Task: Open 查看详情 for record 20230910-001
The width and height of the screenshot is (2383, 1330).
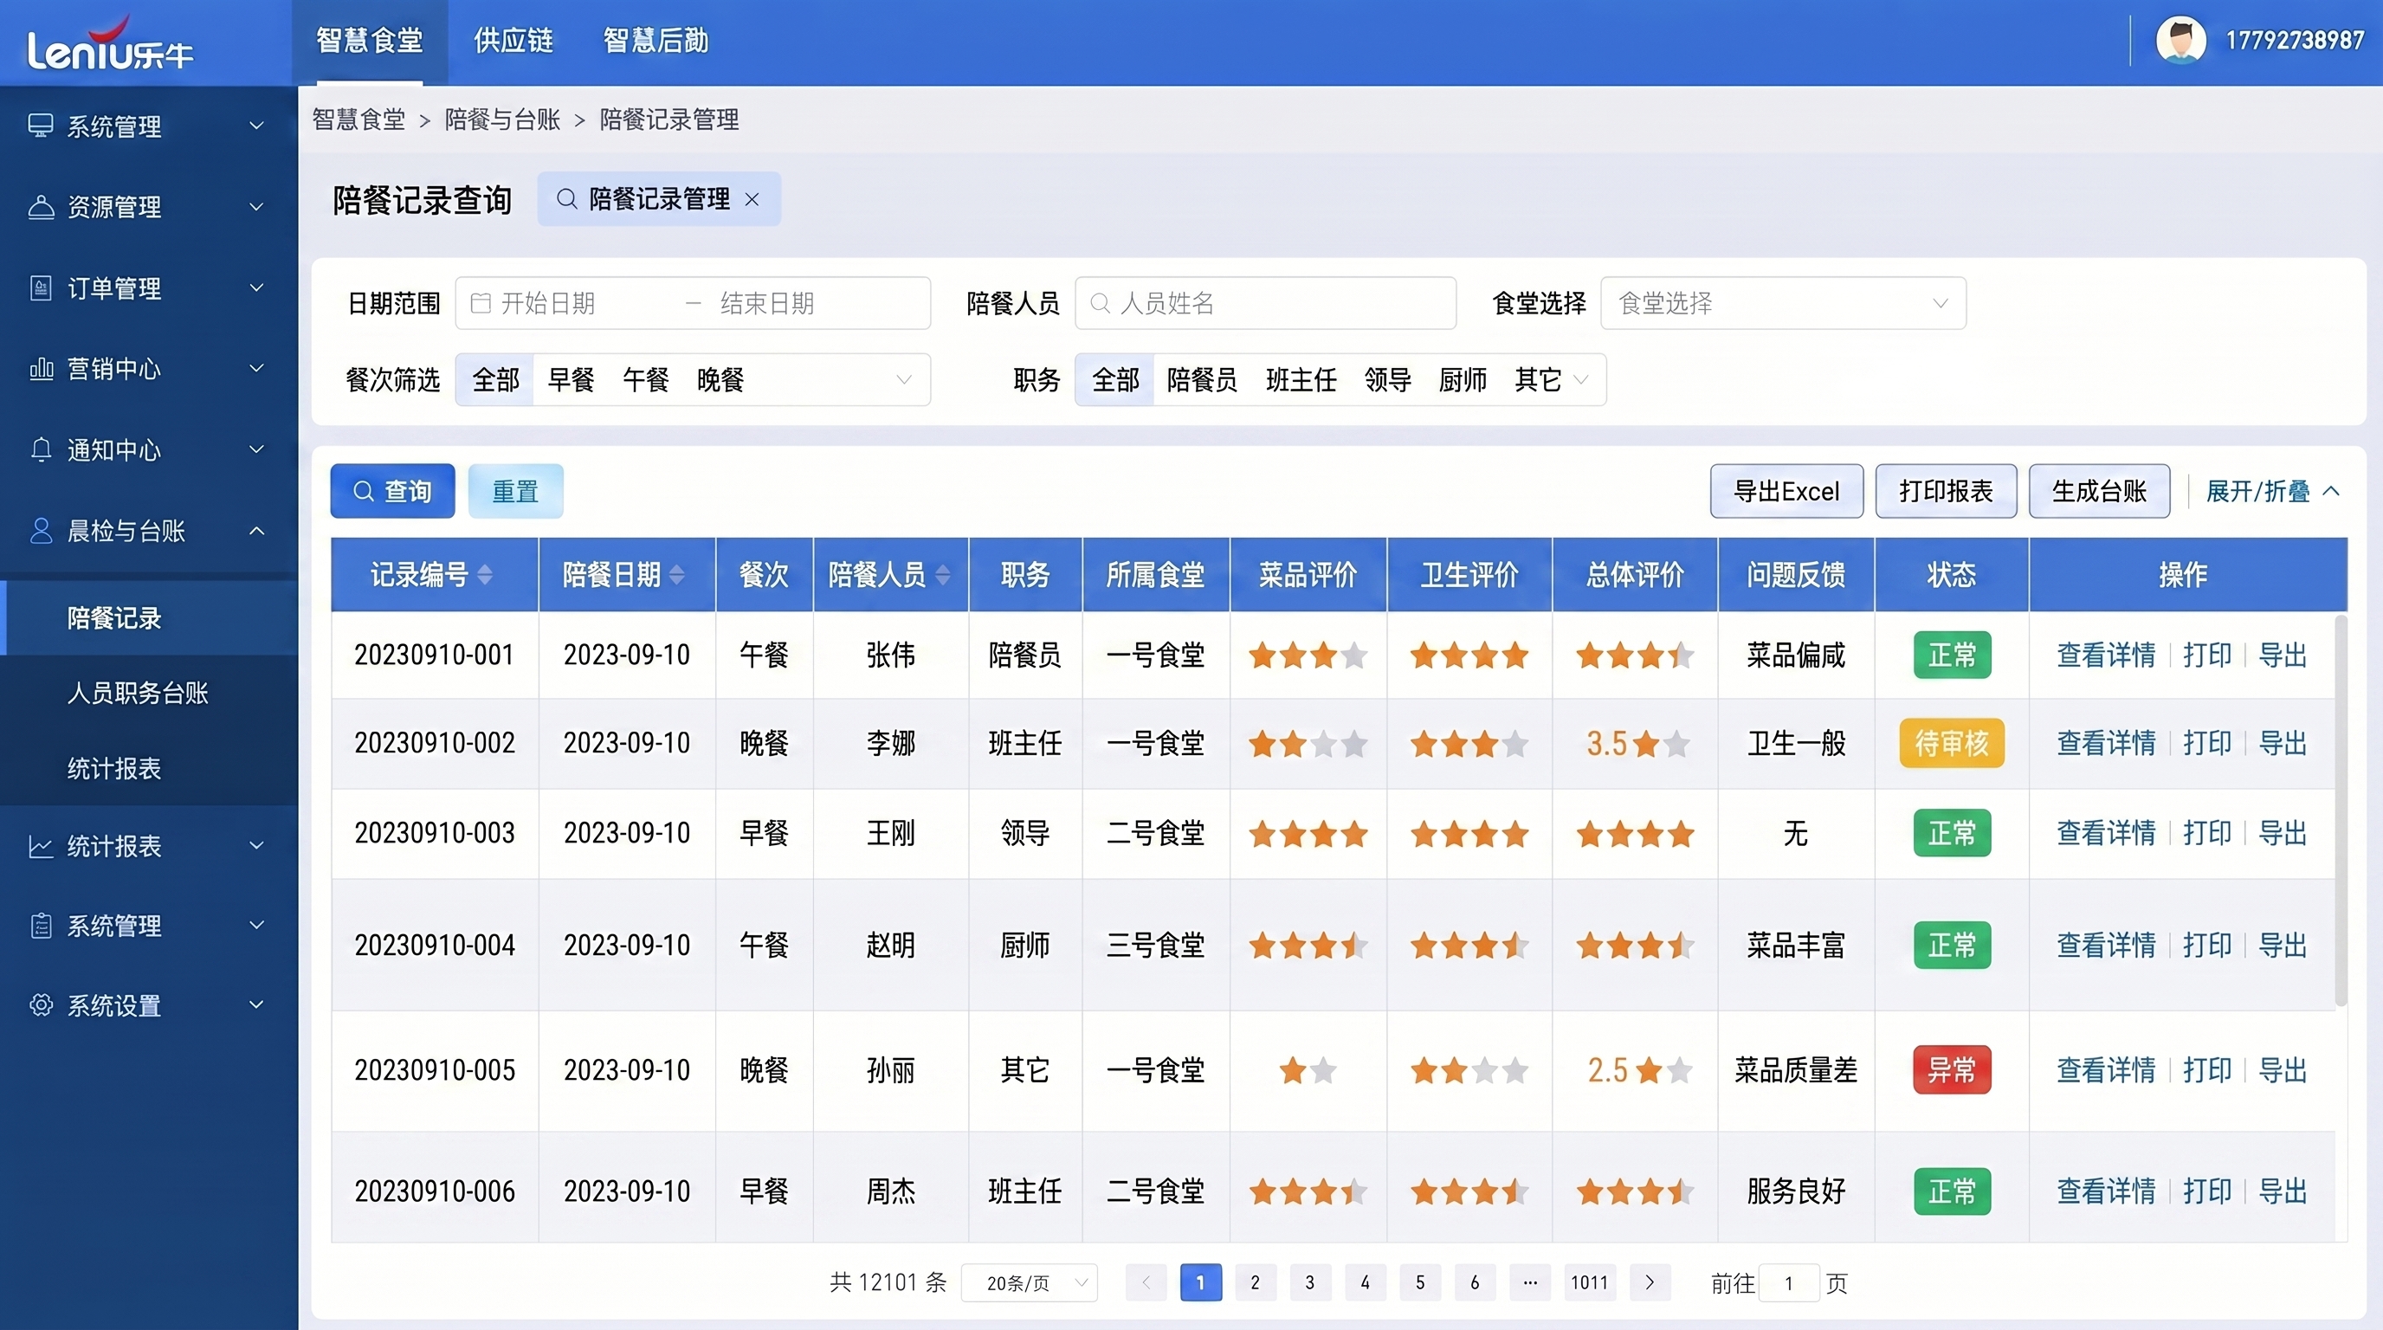Action: (2106, 655)
